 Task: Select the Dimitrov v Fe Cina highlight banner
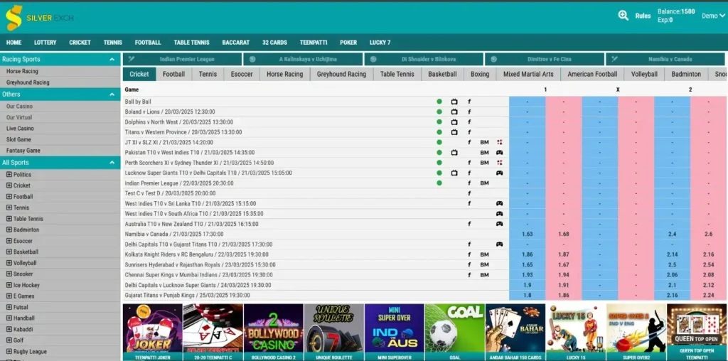(544, 60)
